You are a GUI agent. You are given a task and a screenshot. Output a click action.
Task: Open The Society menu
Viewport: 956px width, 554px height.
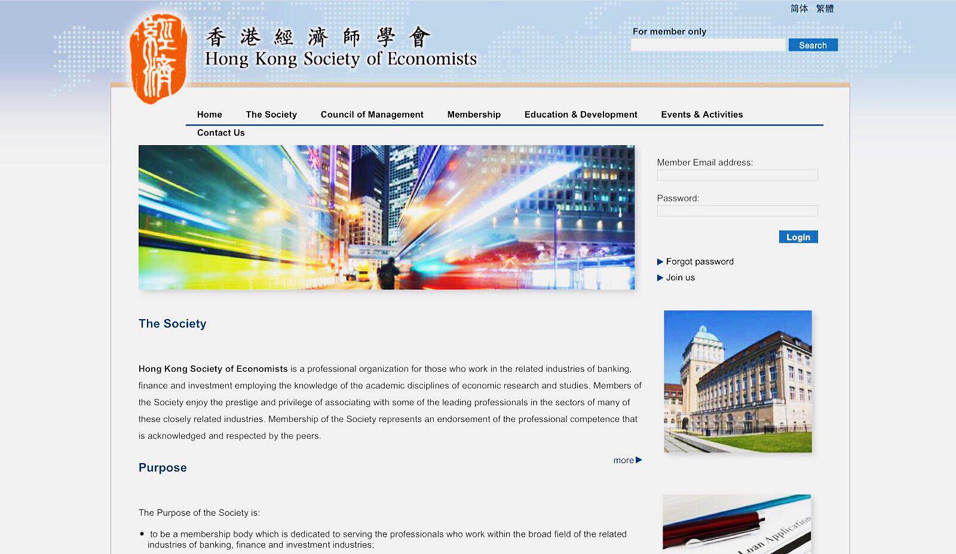[271, 115]
